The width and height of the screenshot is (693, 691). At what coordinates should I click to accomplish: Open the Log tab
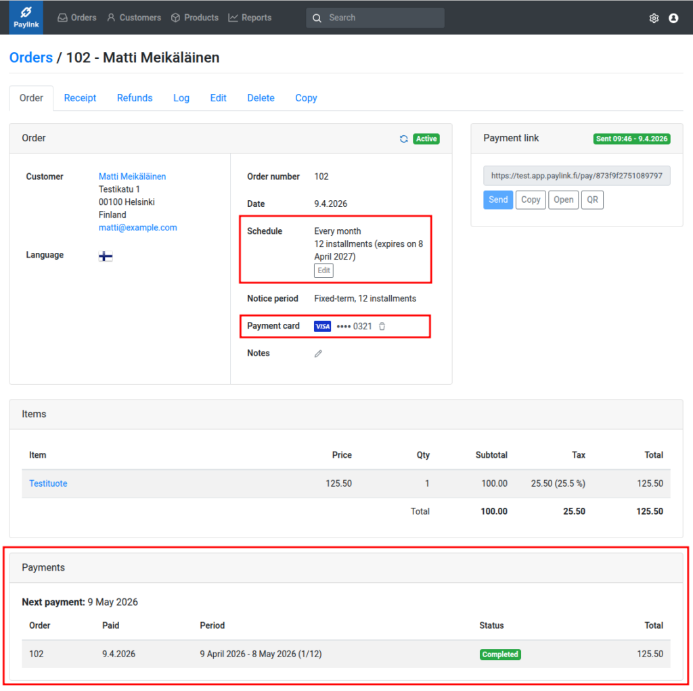coord(181,98)
